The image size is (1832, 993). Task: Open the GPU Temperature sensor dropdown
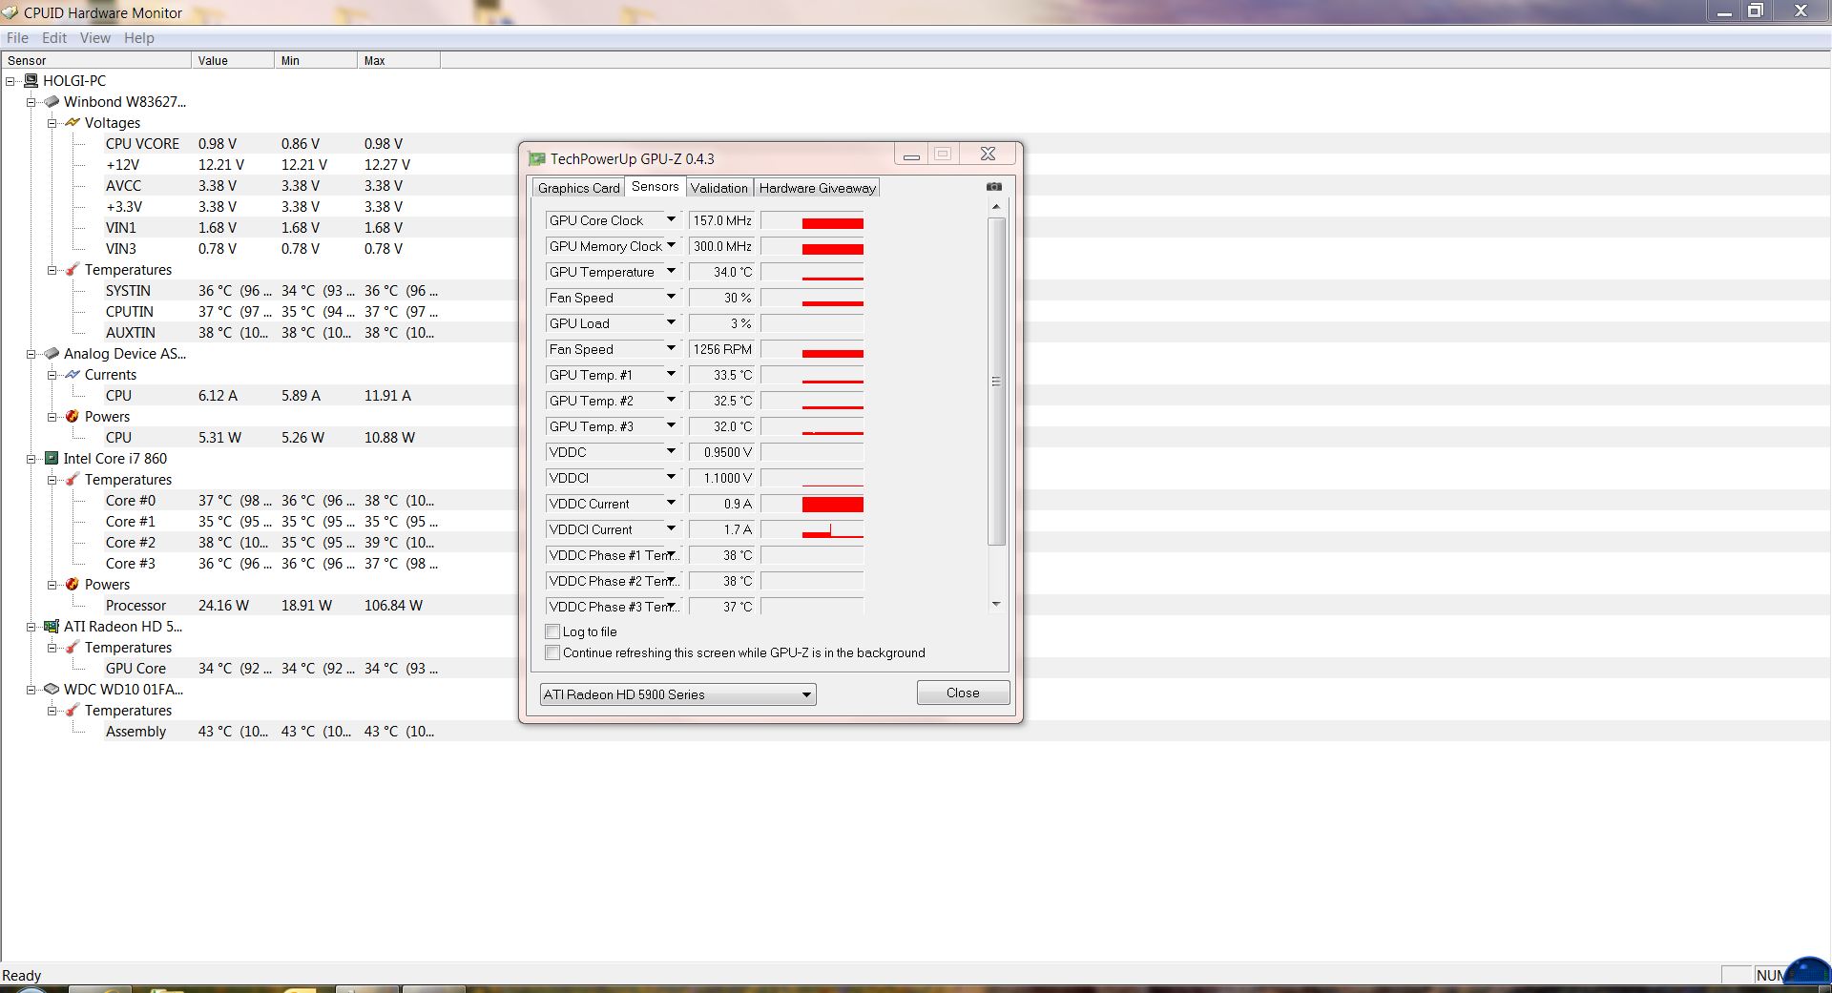[671, 272]
